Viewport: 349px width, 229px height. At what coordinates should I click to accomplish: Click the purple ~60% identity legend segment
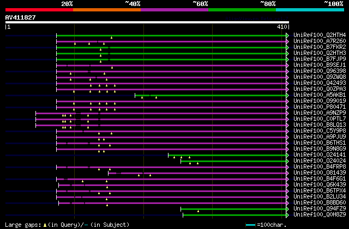[174, 10]
